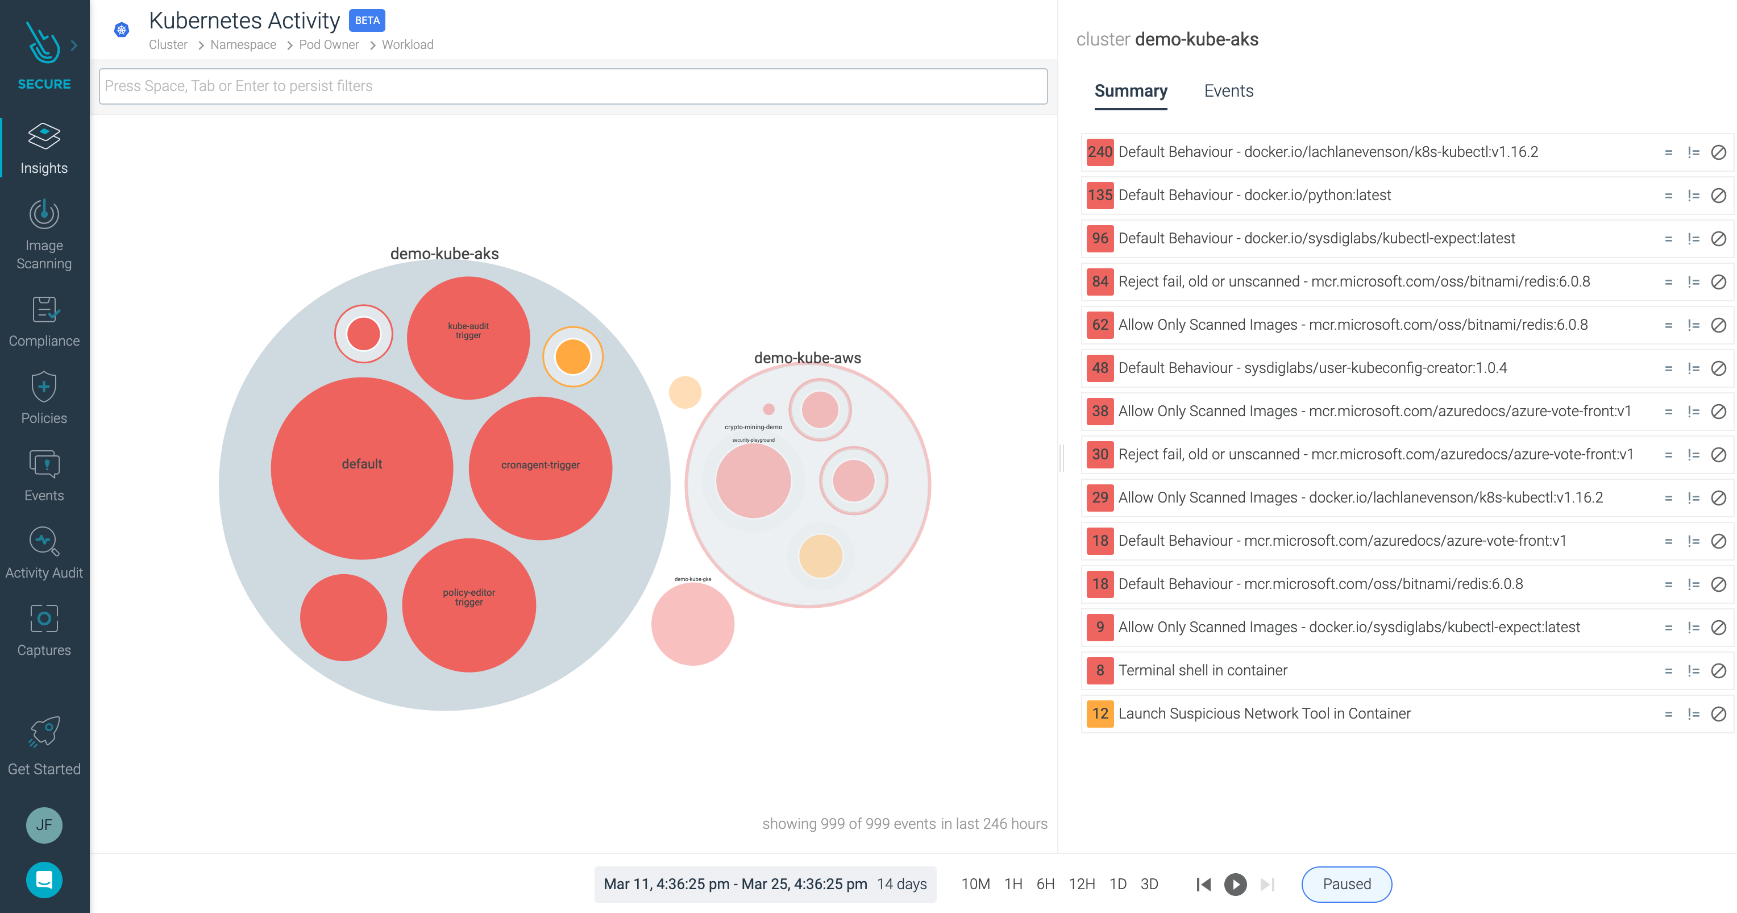This screenshot has height=913, width=1737.
Task: Step forward to next time window
Action: (1267, 884)
